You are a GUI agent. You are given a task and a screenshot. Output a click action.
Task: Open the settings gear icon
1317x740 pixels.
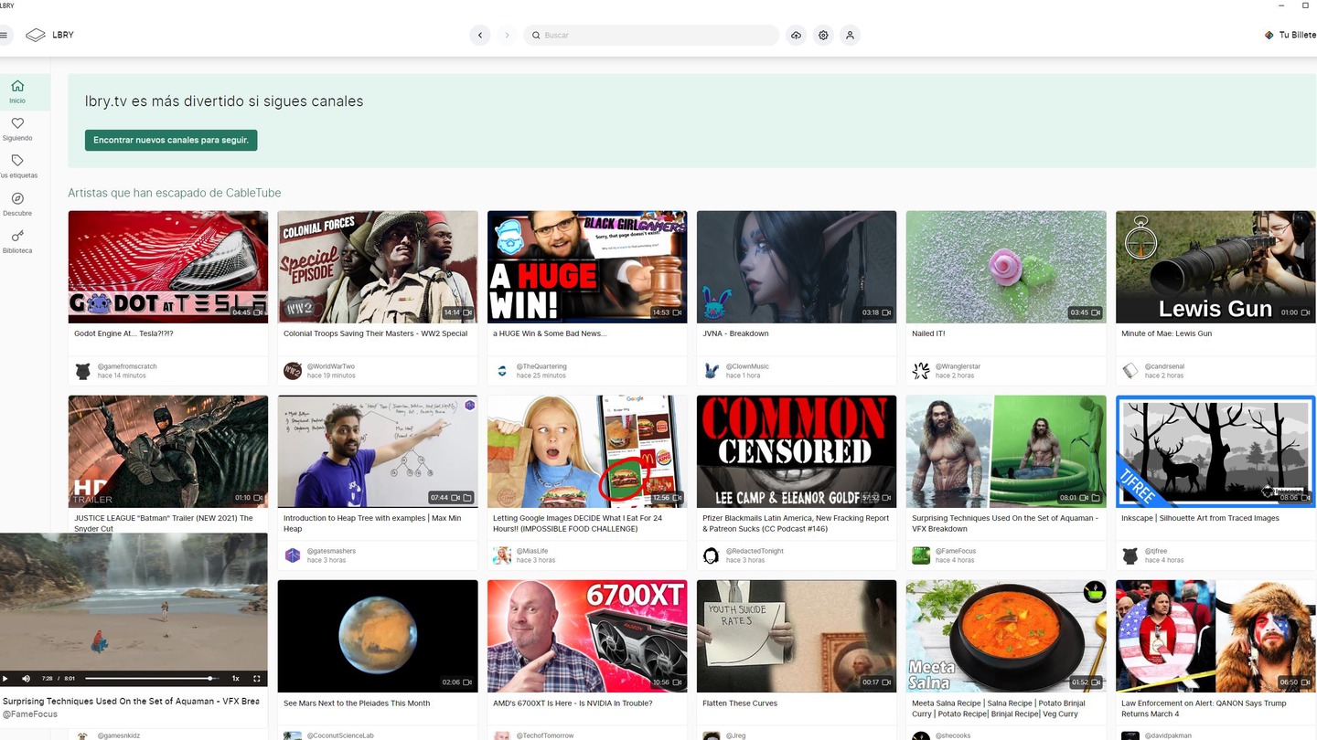coord(823,35)
